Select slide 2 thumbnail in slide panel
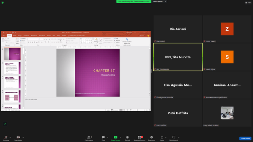Screen dimensions: 253x142 tap(12, 68)
